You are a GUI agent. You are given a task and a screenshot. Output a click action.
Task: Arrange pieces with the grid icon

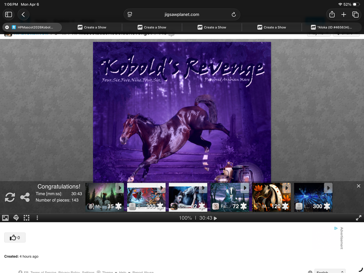pos(26,218)
